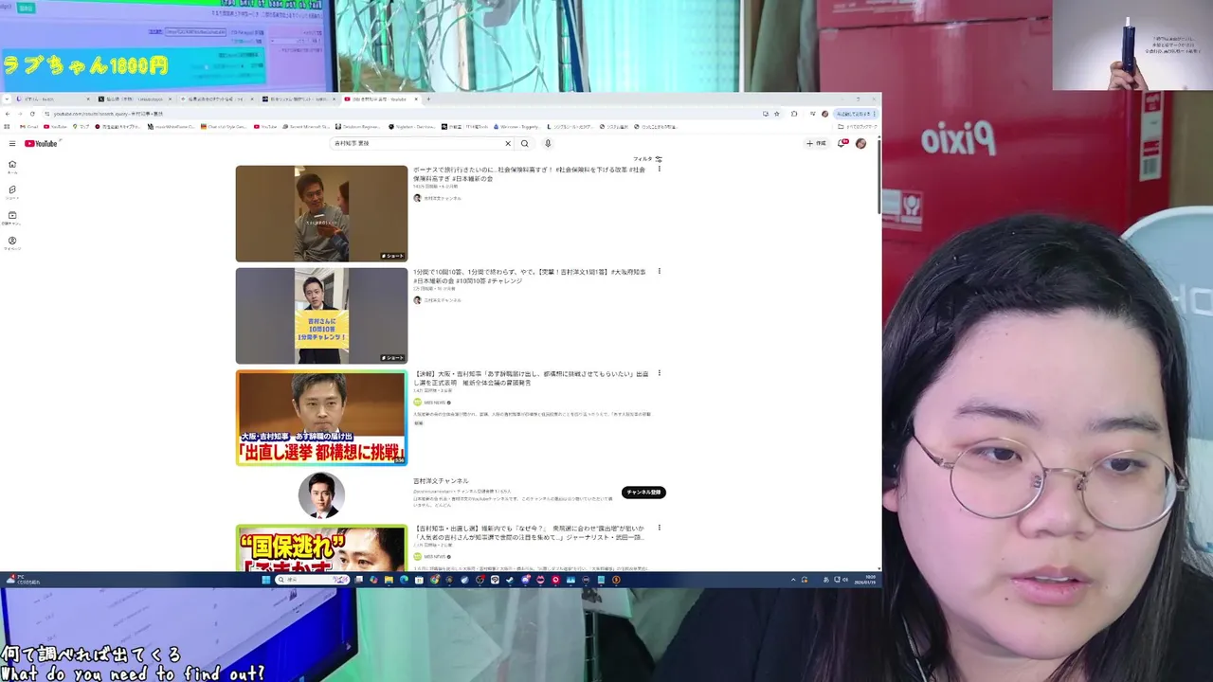Switch to the fourth browser tab
1213x682 pixels.
coord(299,99)
